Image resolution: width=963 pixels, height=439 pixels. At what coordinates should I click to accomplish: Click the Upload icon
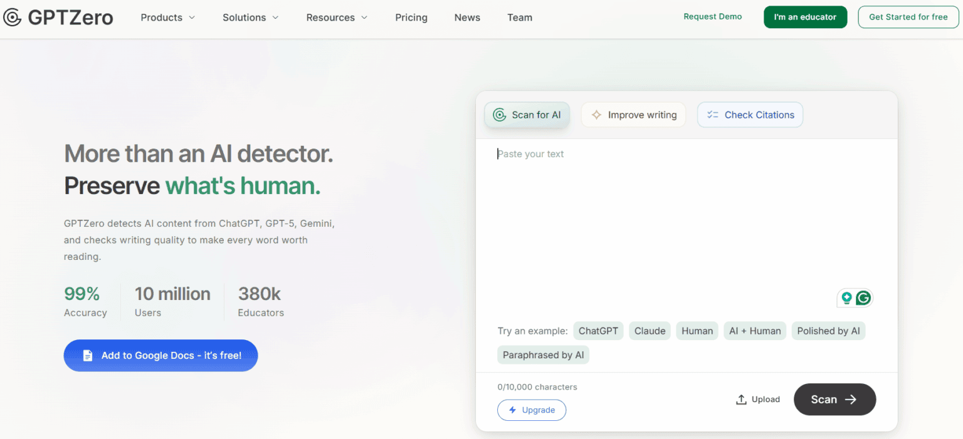tap(742, 399)
